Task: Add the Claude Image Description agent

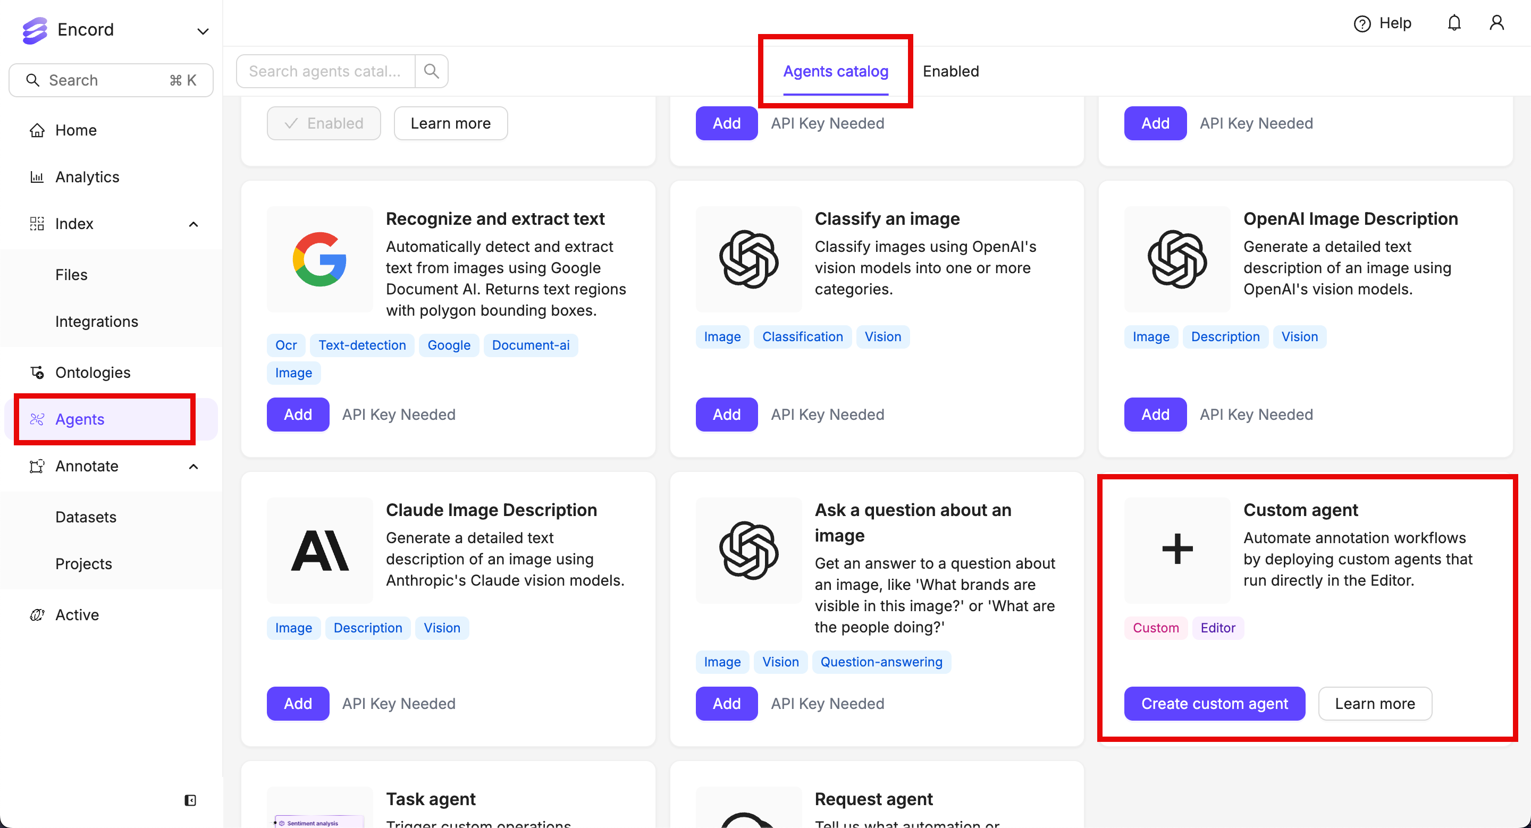Action: 298,703
